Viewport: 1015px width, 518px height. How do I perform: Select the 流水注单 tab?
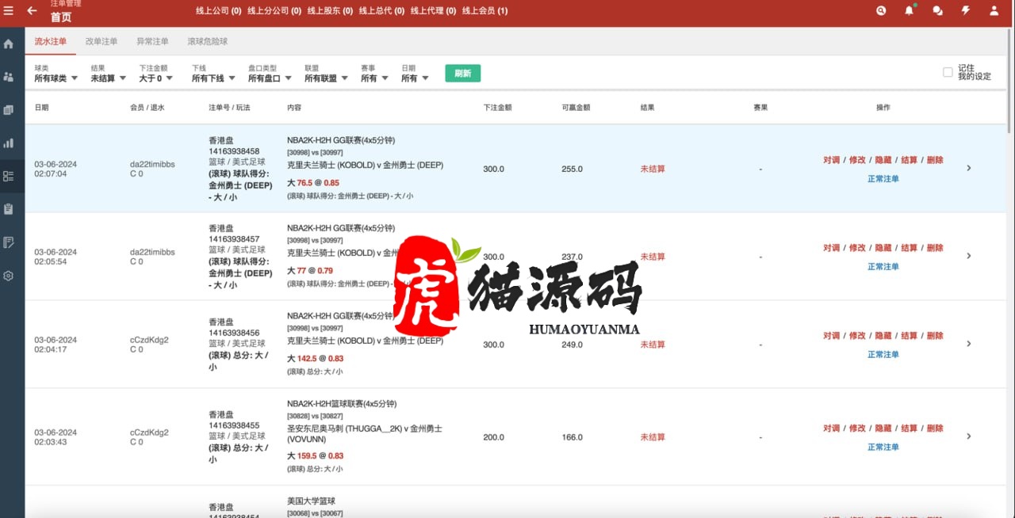(50, 41)
